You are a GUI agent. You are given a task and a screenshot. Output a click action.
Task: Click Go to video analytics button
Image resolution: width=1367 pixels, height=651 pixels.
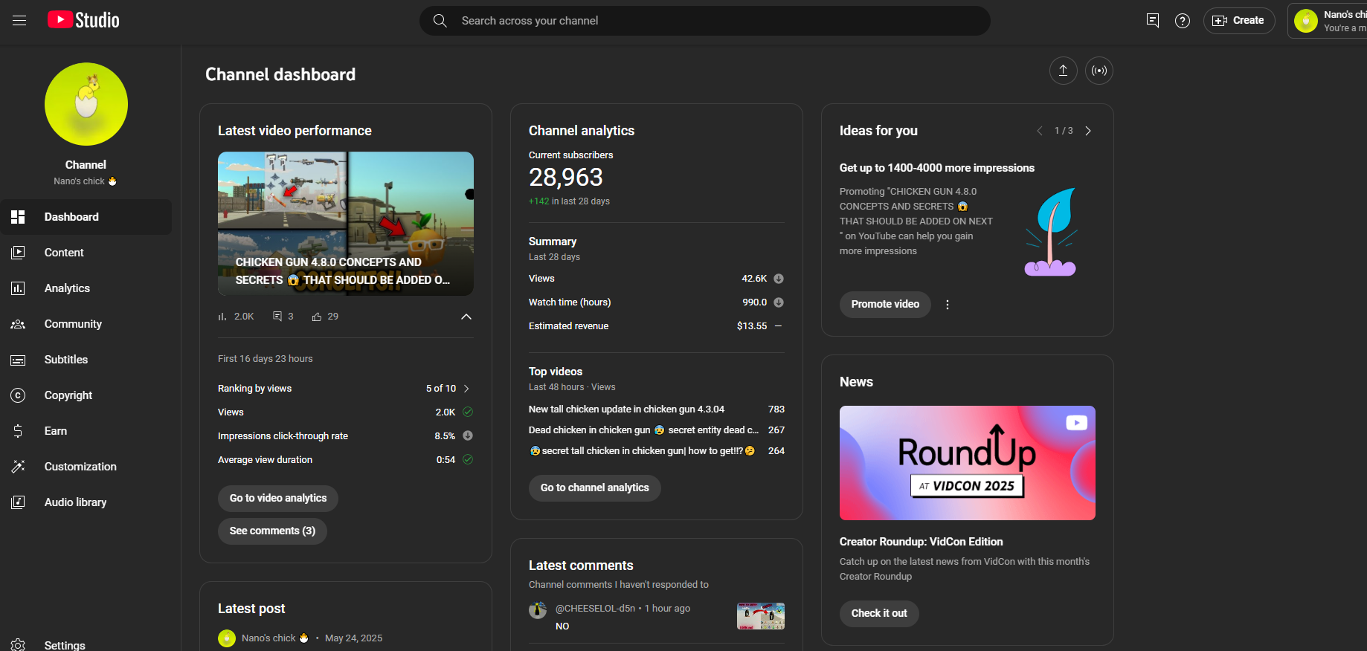(x=278, y=498)
